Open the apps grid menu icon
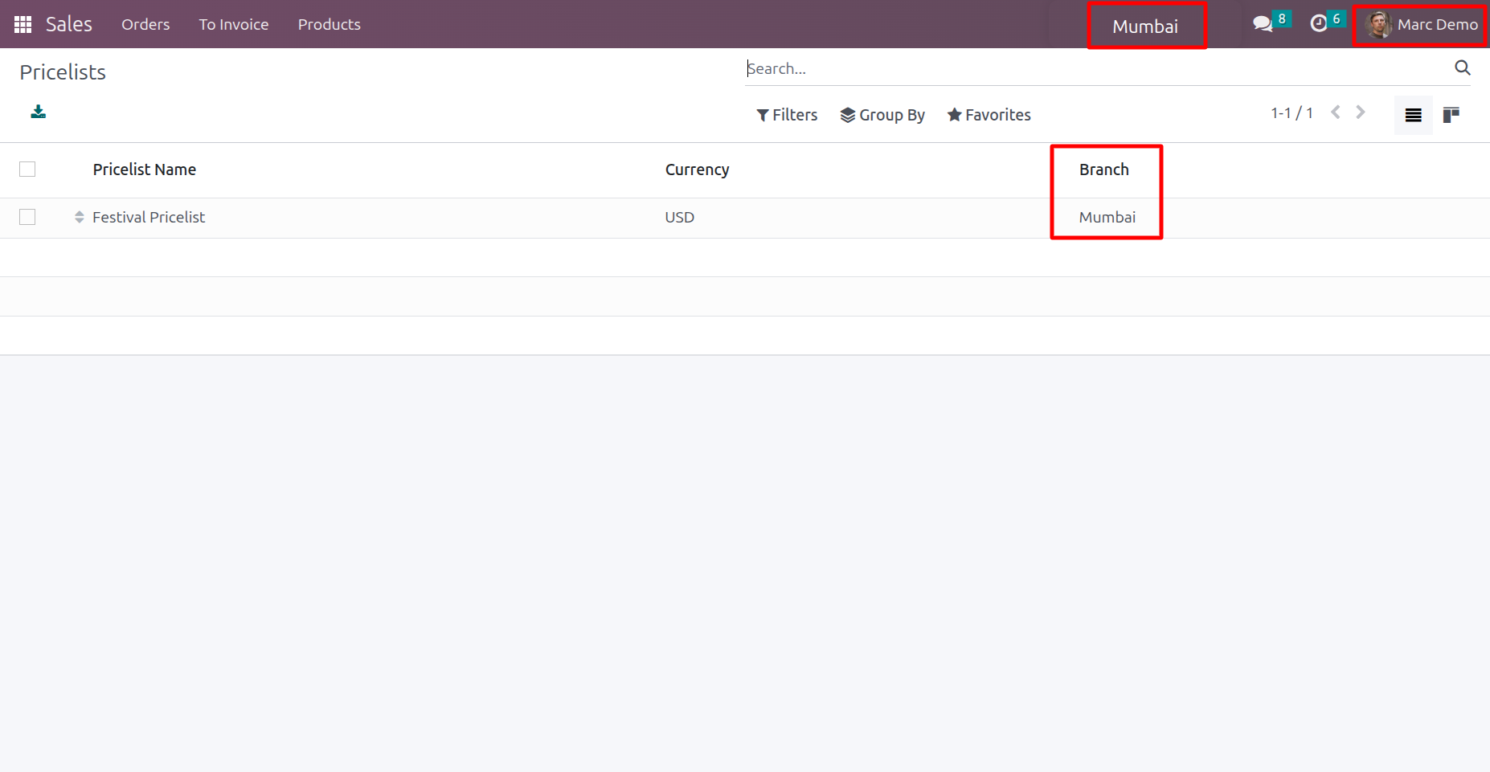This screenshot has height=772, width=1490. click(23, 24)
